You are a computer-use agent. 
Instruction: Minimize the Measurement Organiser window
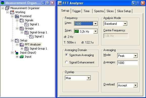pos(43,3)
